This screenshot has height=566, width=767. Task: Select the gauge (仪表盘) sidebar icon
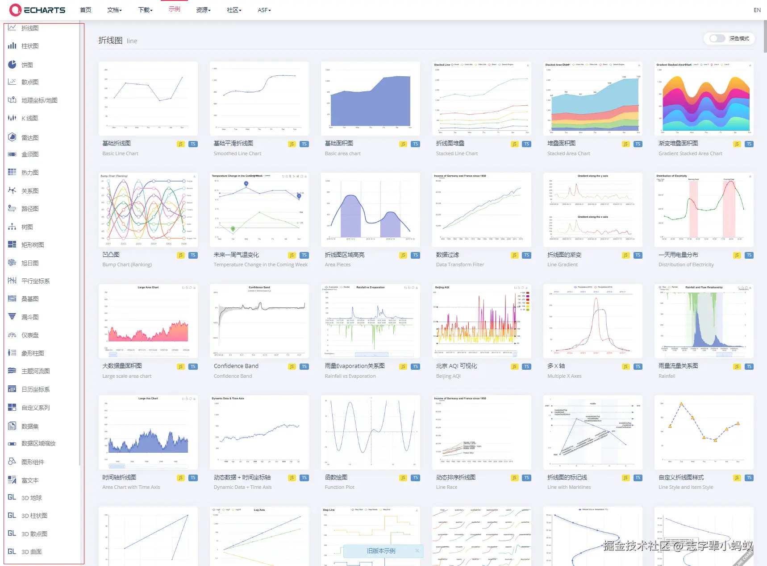(x=12, y=335)
